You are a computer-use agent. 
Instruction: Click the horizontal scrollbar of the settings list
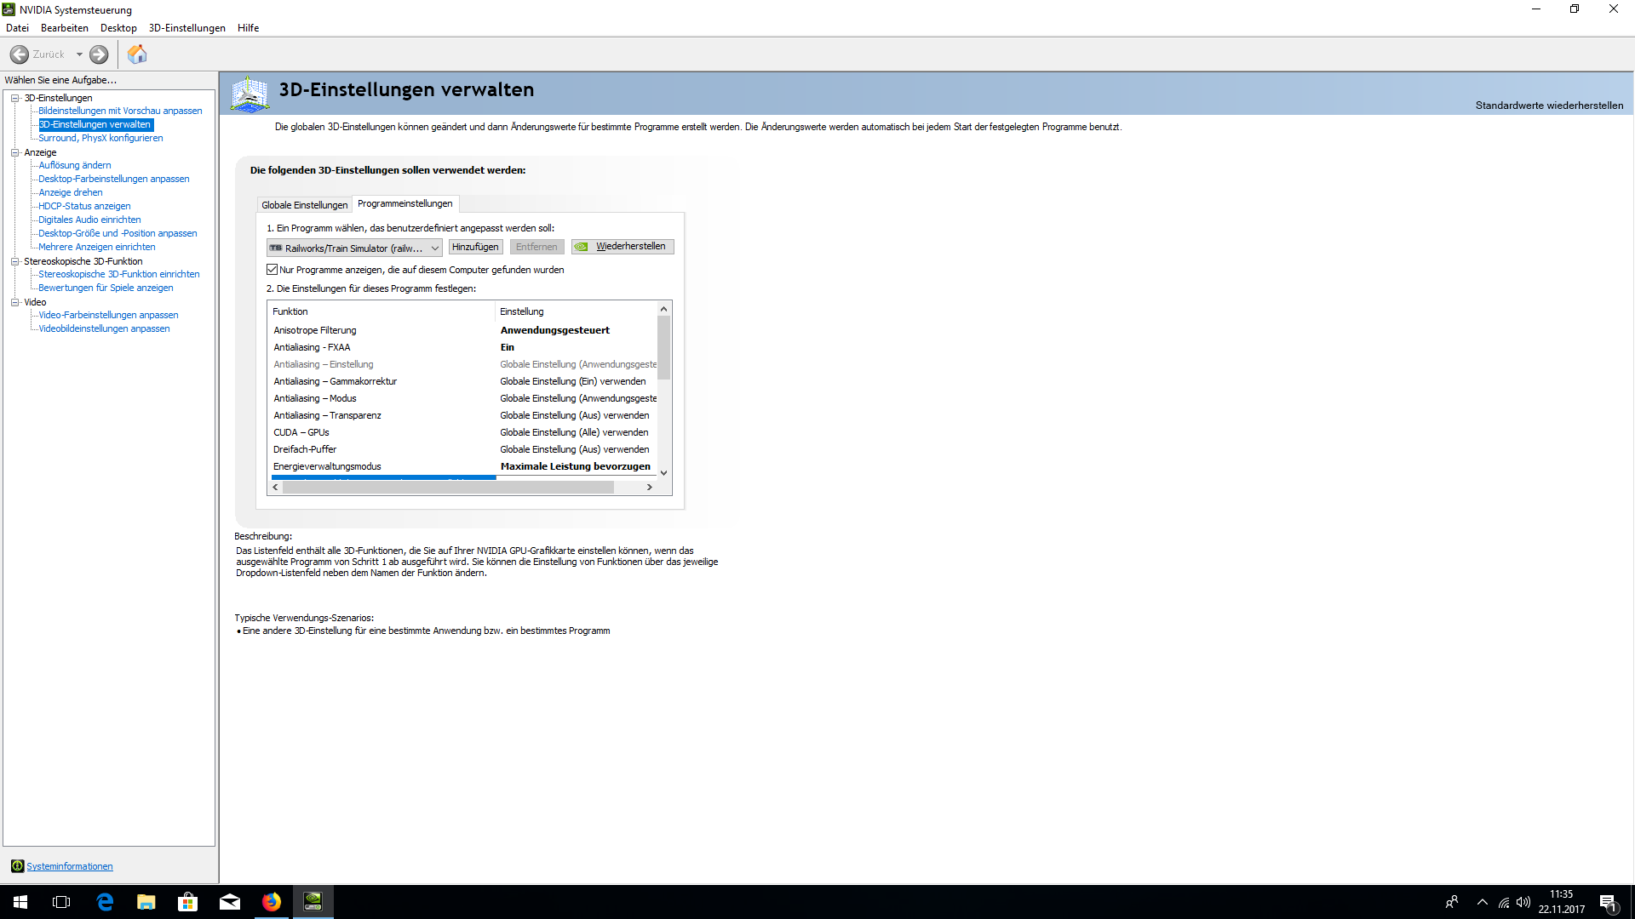pyautogui.click(x=448, y=488)
